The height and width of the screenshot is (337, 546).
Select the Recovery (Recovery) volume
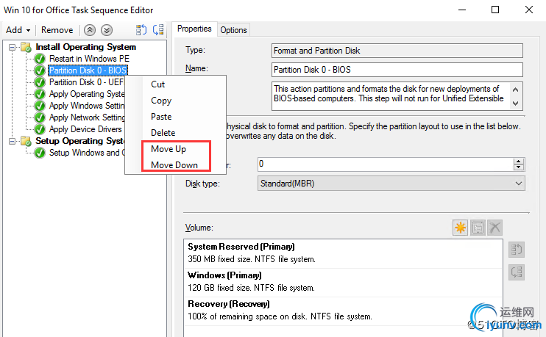[343, 311]
